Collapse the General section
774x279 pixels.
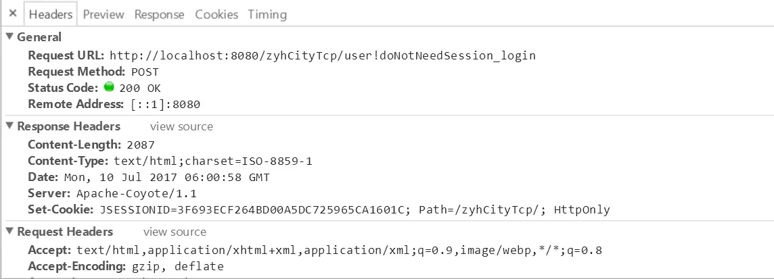click(x=9, y=37)
